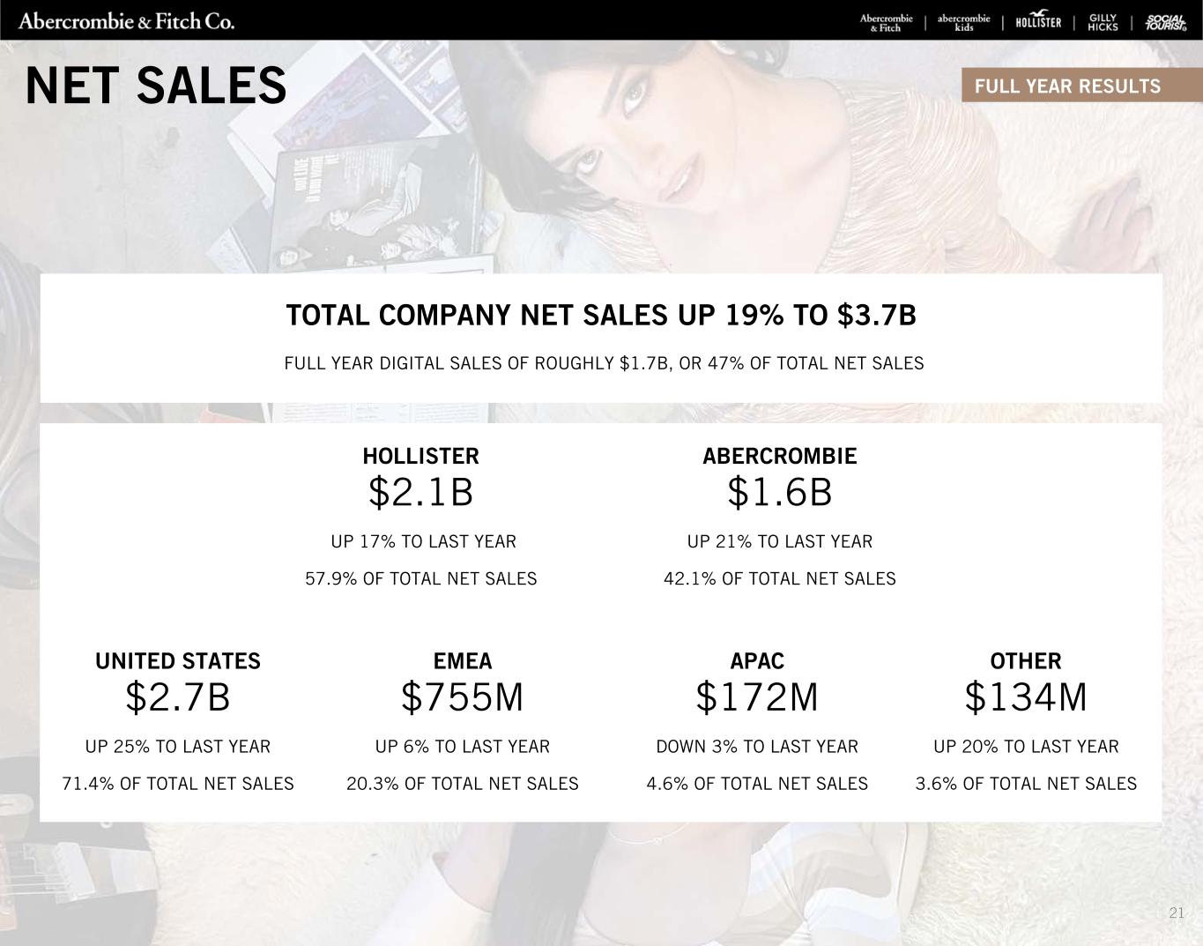Select the APAC down 3% text
The height and width of the screenshot is (946, 1203).
pyautogui.click(x=757, y=747)
